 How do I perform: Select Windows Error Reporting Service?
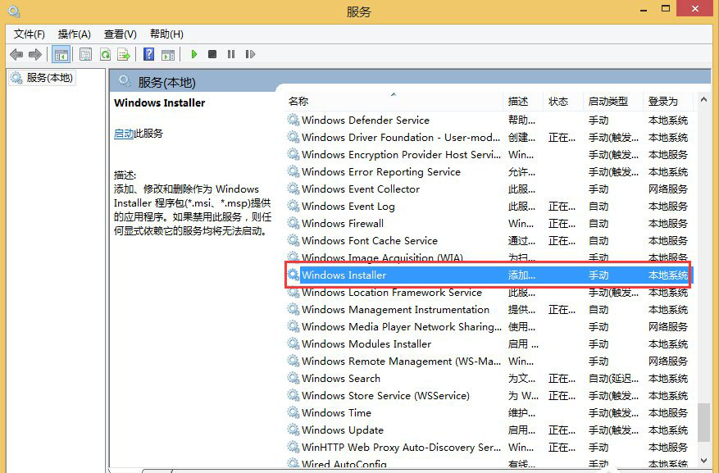[488, 172]
